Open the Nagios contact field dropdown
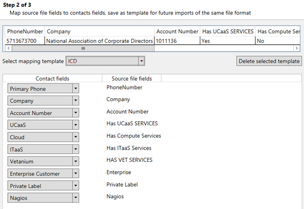This screenshot has height=209, width=304. 75,198
